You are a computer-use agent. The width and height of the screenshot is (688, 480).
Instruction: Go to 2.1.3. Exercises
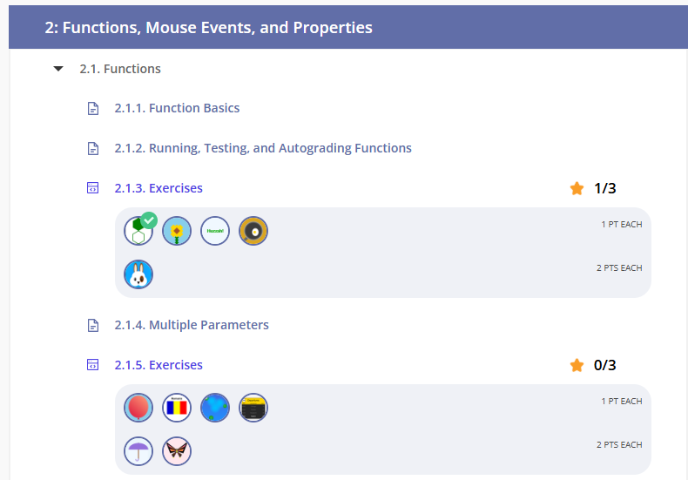(x=158, y=188)
